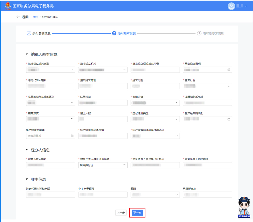The width and height of the screenshot is (253, 222).
Task: Click the 下一步 button
Action: [137, 213]
